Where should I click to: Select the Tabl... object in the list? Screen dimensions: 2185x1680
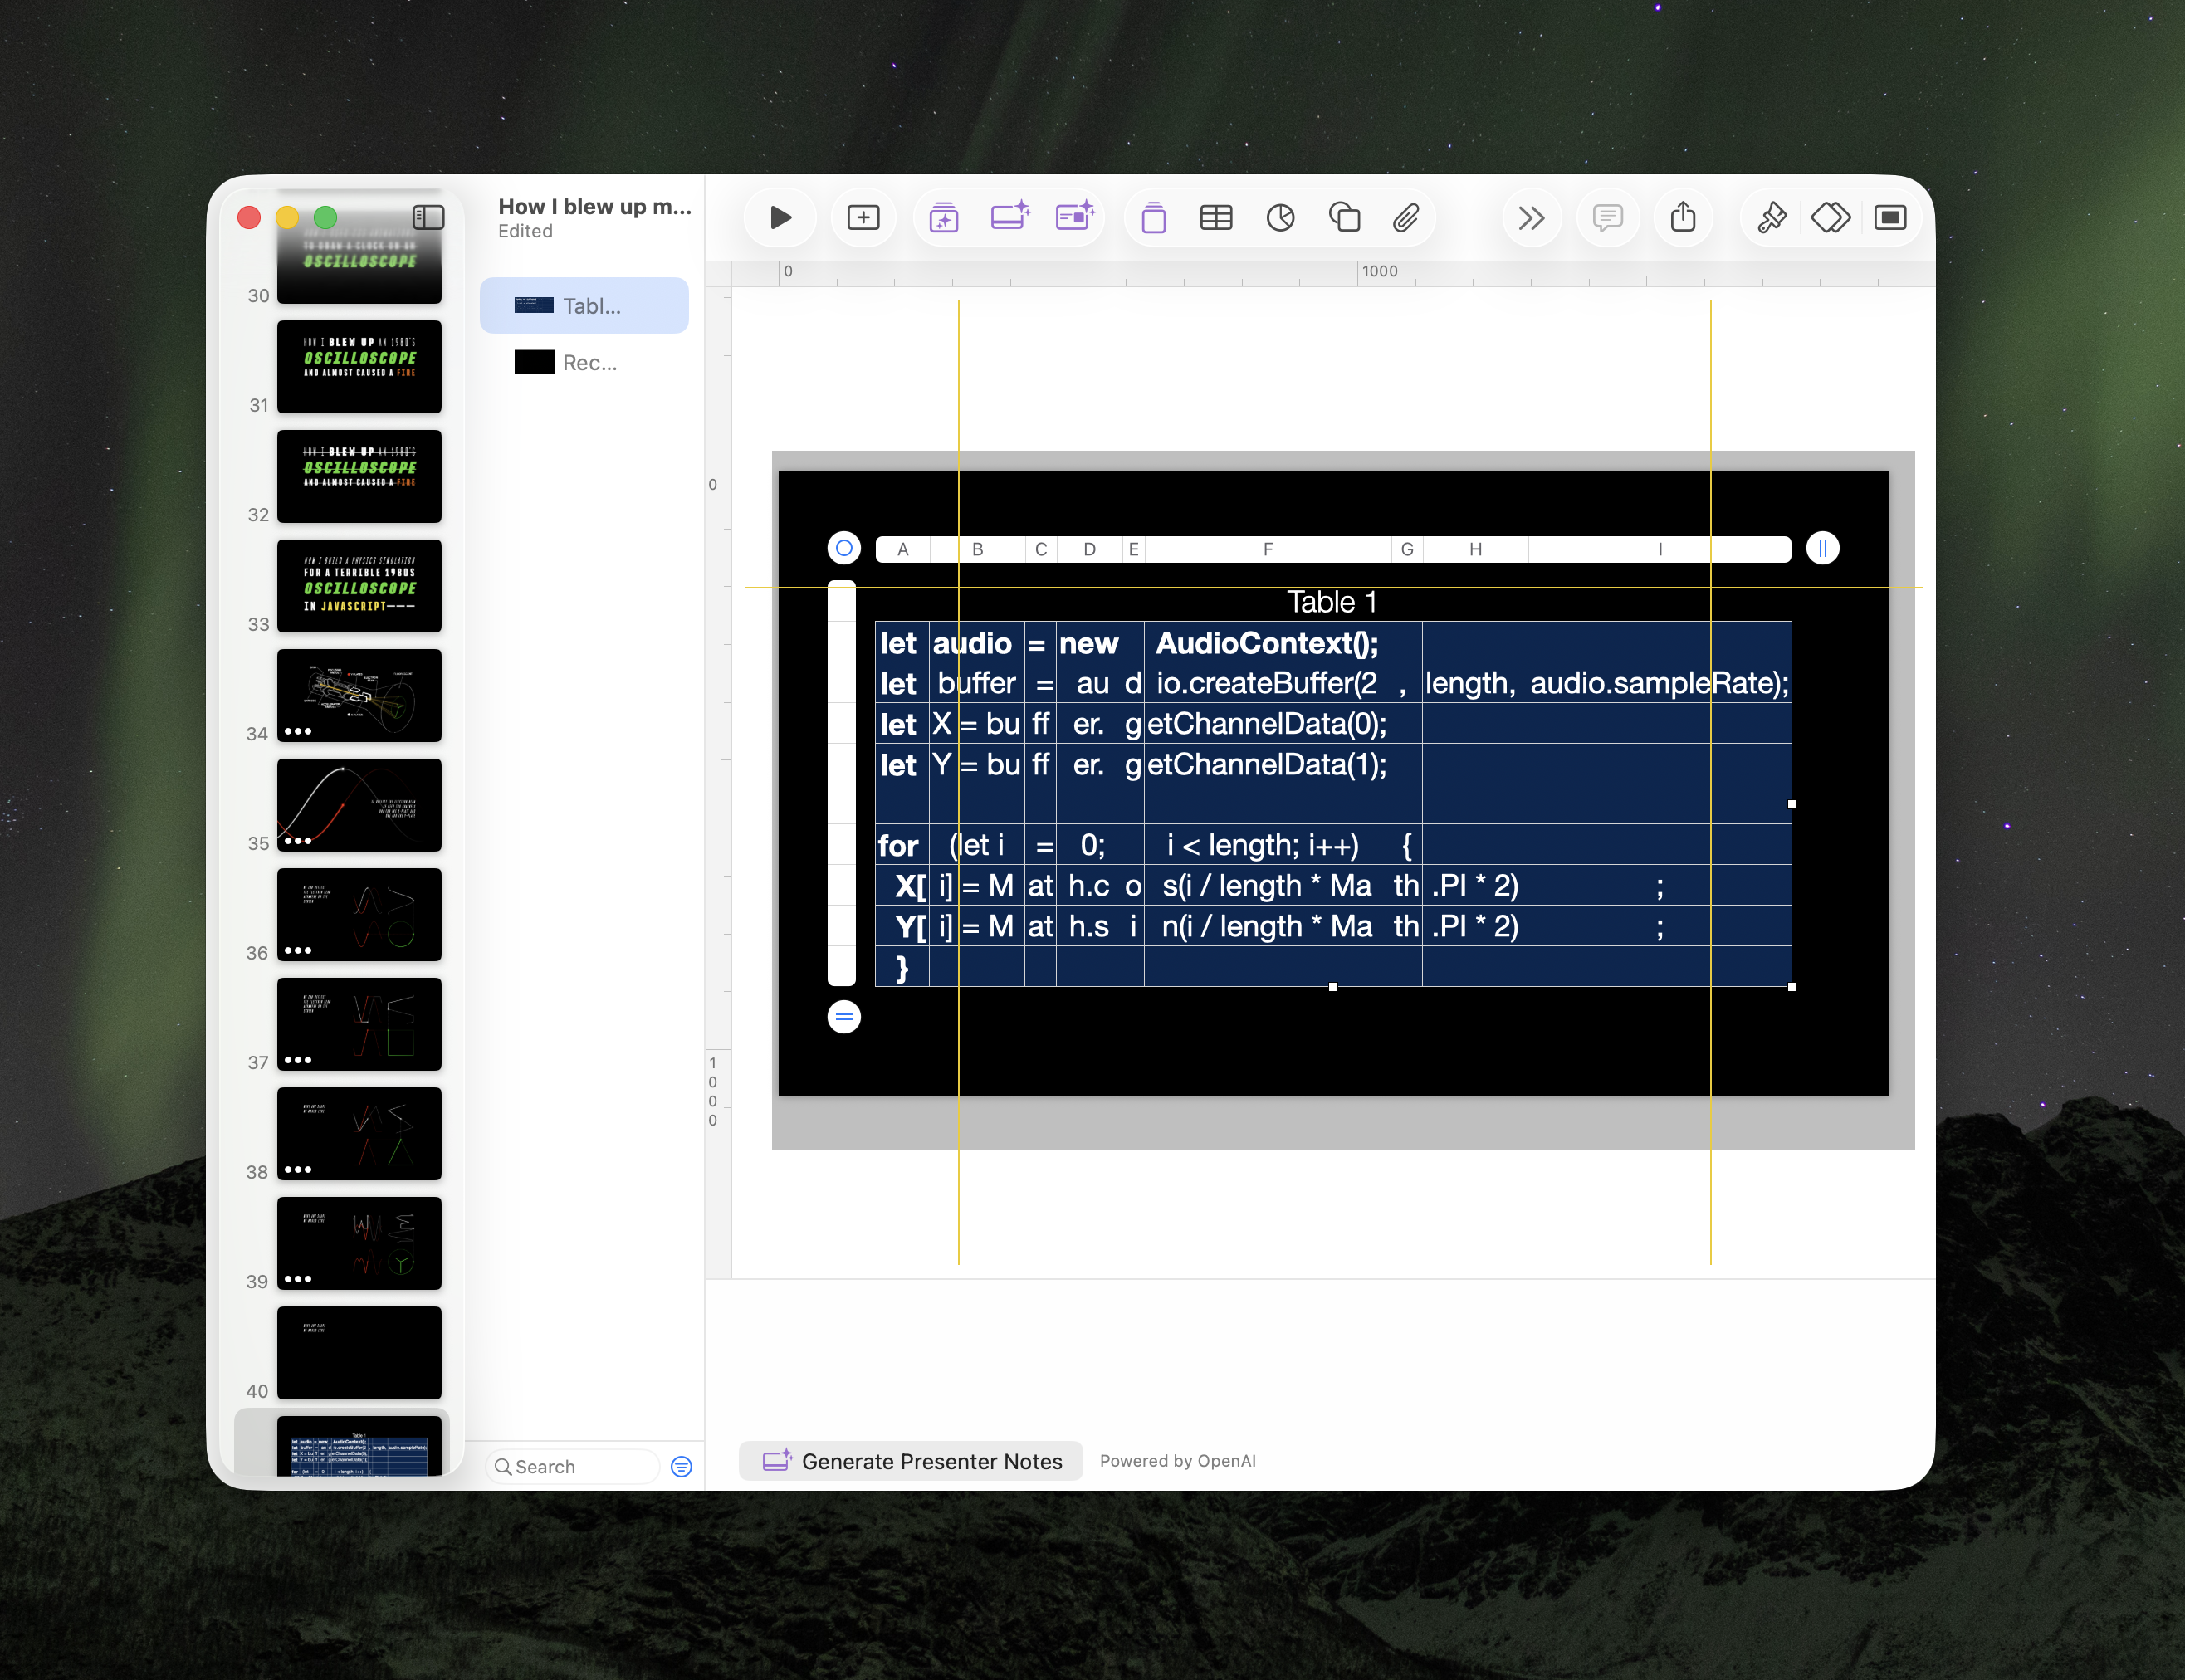pyautogui.click(x=584, y=306)
